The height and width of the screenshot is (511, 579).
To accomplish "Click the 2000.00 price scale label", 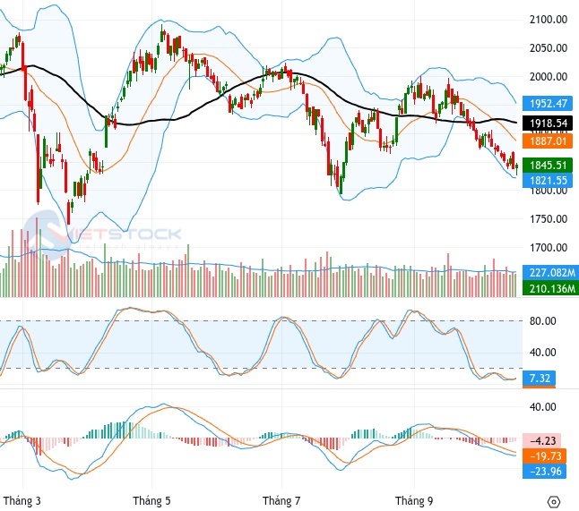I will 549,76.
